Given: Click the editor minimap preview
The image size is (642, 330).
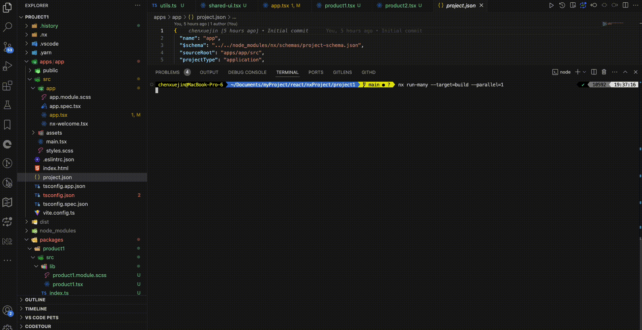Looking at the screenshot, I should [613, 24].
